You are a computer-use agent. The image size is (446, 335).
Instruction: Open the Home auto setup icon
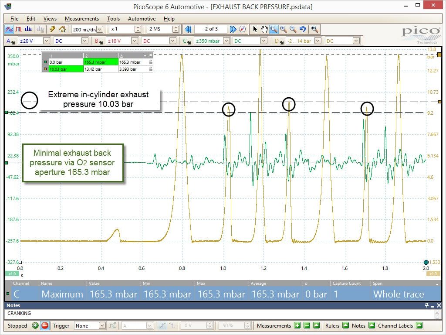pos(62,29)
